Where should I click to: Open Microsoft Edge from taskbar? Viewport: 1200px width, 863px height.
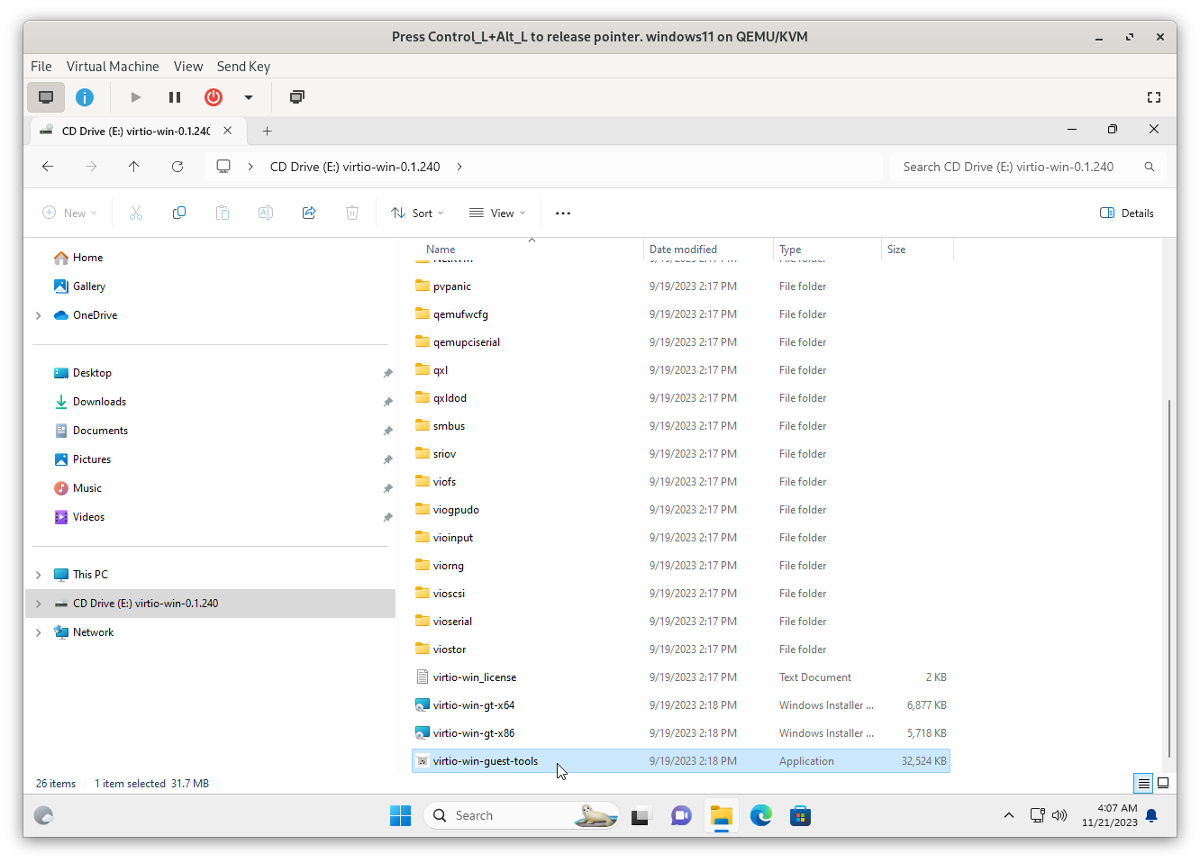[761, 816]
